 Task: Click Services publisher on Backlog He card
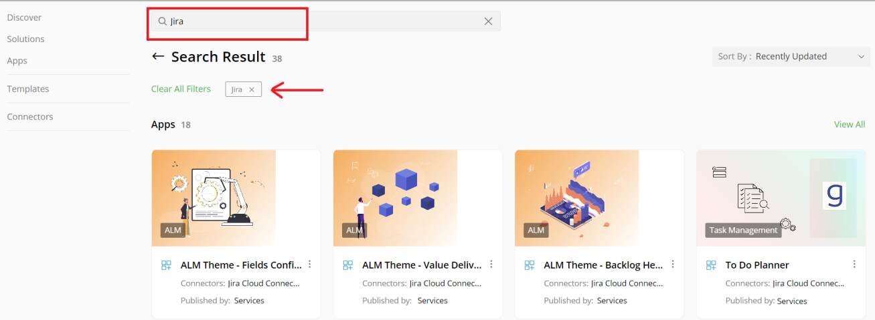click(612, 301)
